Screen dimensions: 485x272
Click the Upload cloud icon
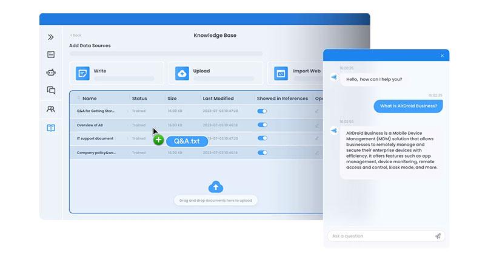tap(182, 73)
